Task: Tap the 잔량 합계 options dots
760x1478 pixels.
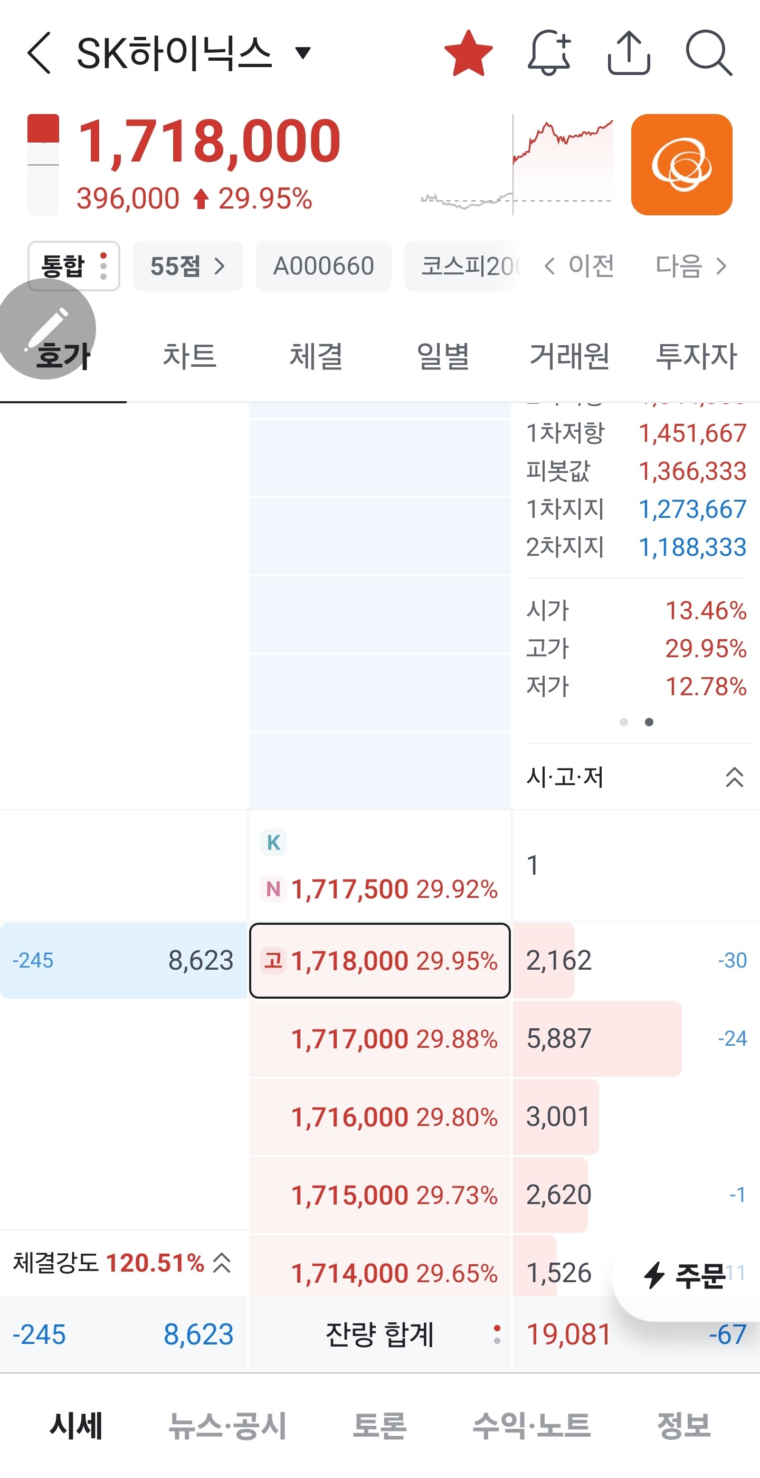Action: [497, 1334]
